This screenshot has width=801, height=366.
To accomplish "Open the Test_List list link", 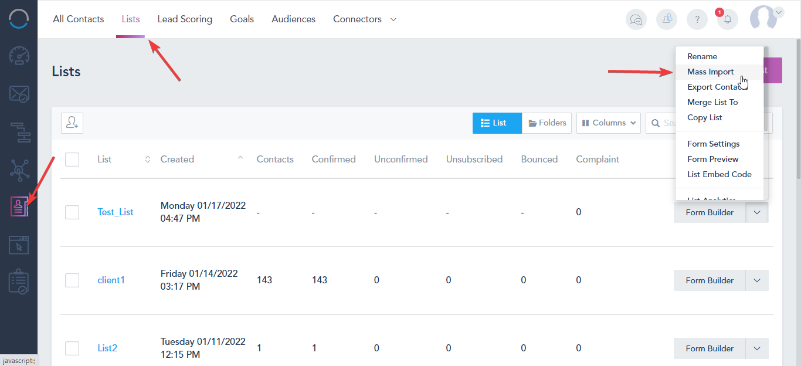I will [x=116, y=212].
